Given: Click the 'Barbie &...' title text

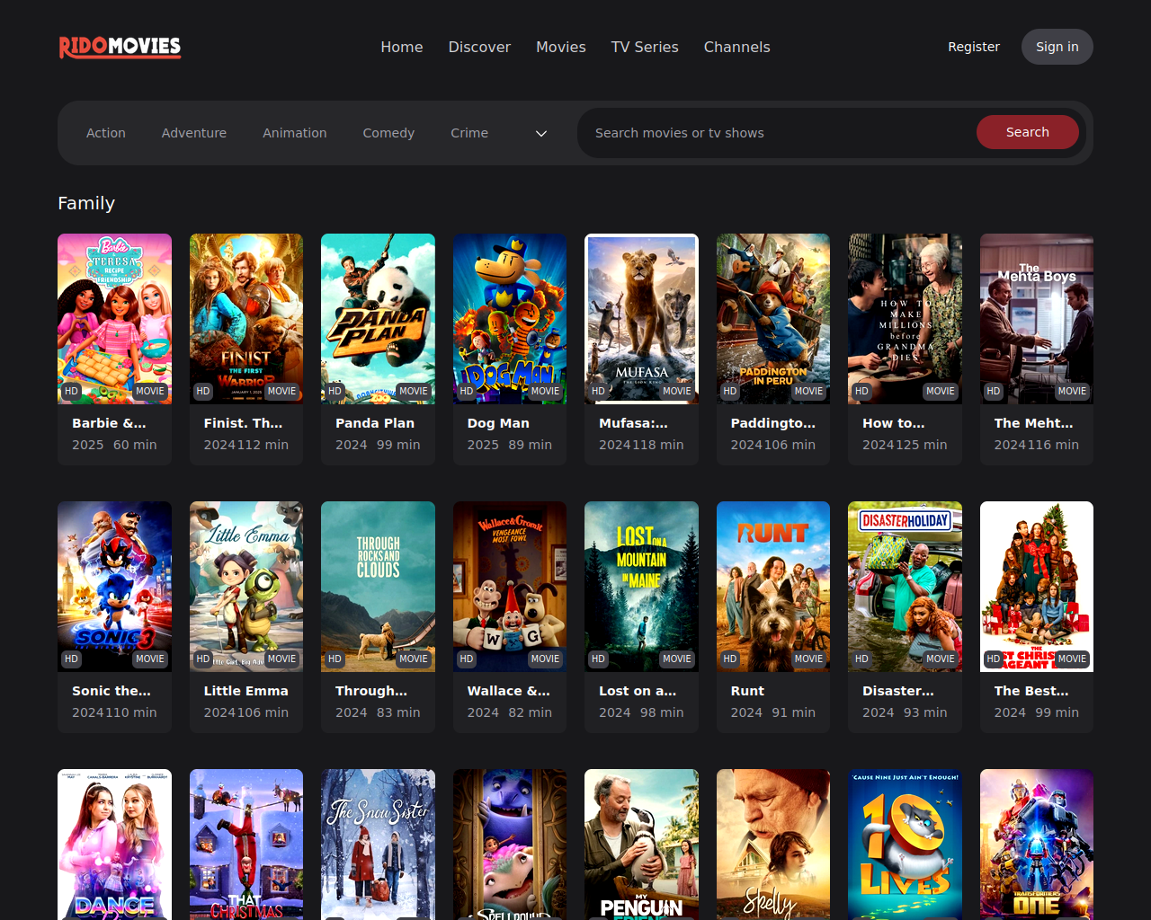Looking at the screenshot, I should tap(109, 423).
